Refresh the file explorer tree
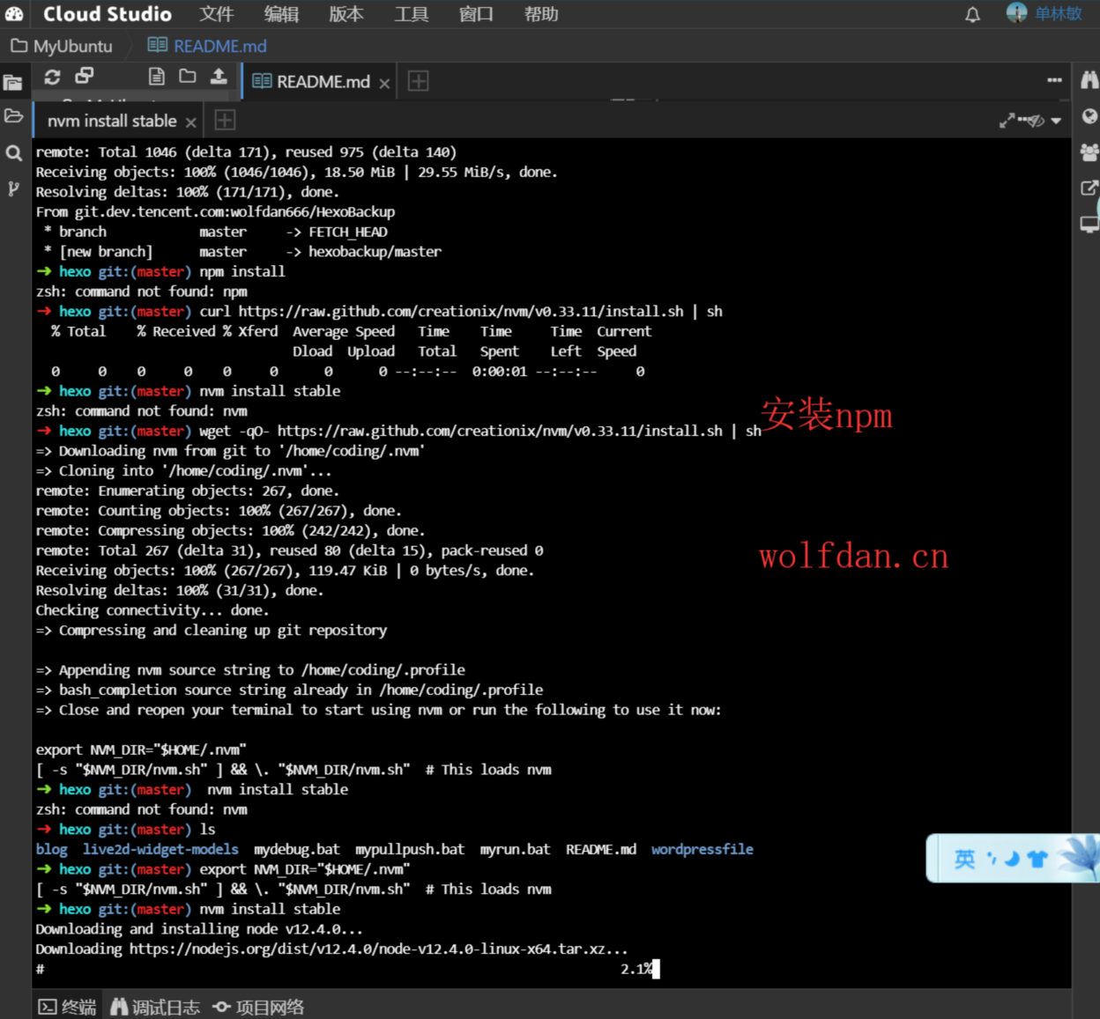This screenshot has height=1019, width=1100. point(52,77)
